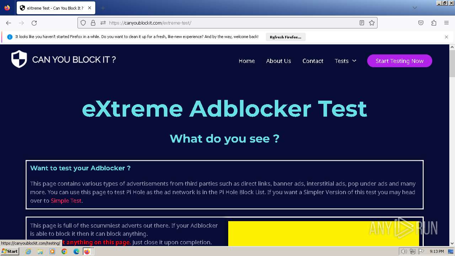455x256 pixels.
Task: Open the Extensions puzzle icon
Action: tap(434, 23)
